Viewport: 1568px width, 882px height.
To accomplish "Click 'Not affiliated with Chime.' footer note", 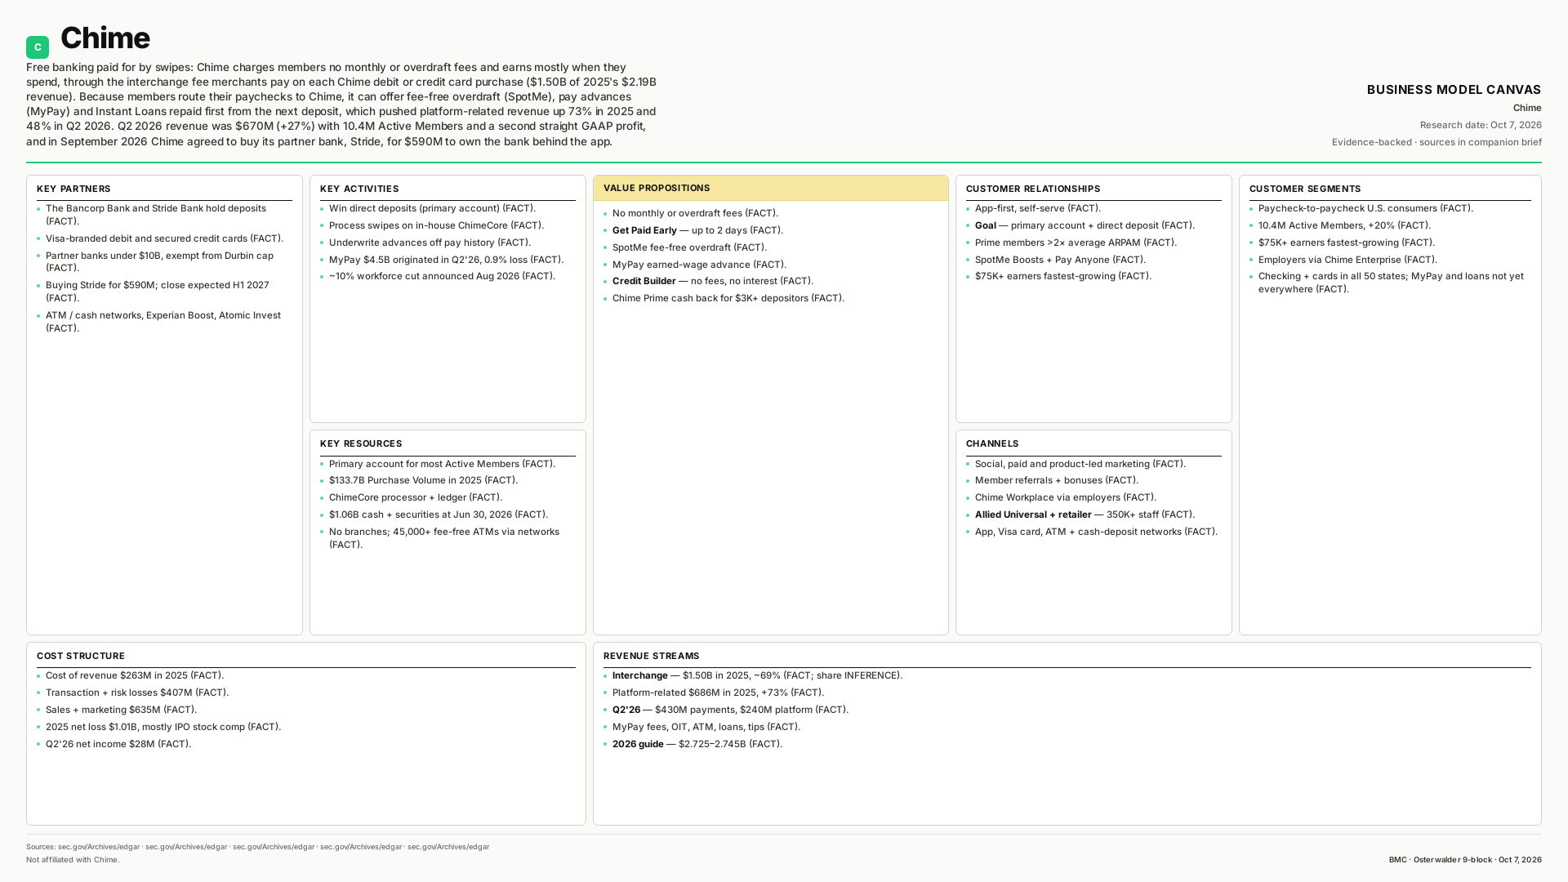I will (73, 860).
